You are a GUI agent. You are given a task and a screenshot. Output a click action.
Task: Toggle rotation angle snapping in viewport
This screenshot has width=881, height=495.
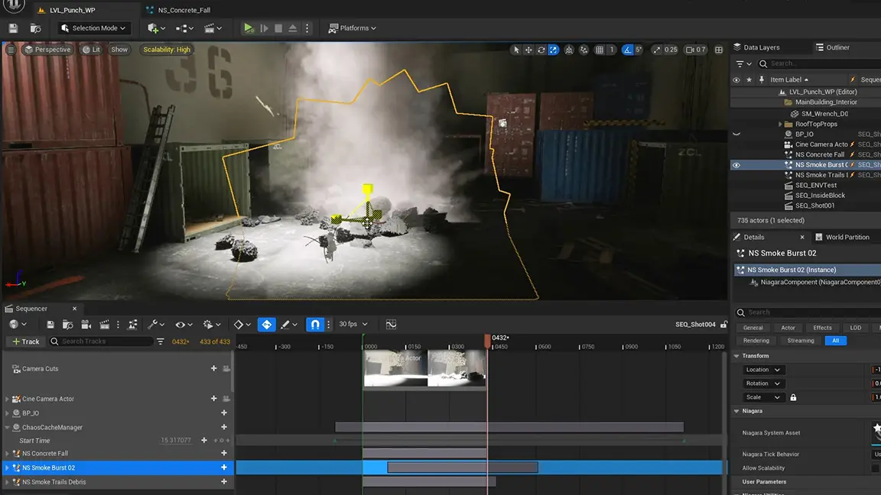point(628,50)
